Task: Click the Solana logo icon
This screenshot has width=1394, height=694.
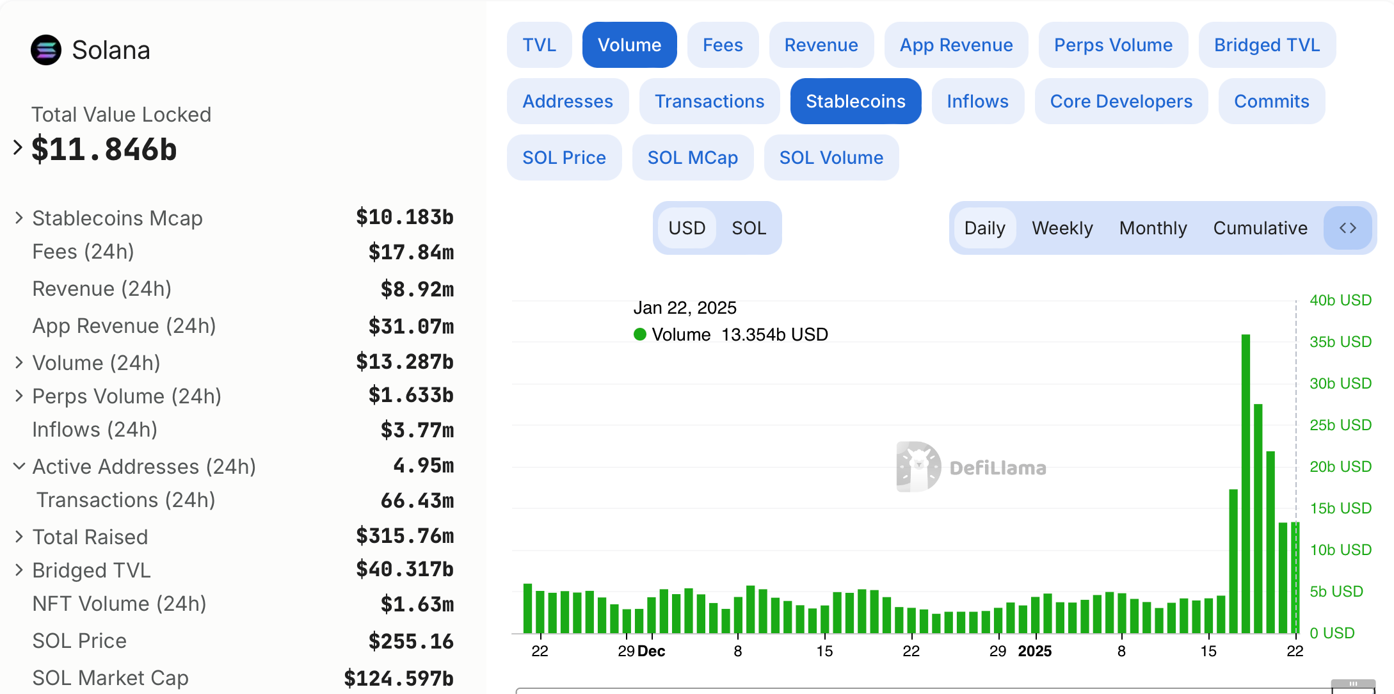Action: (x=46, y=50)
